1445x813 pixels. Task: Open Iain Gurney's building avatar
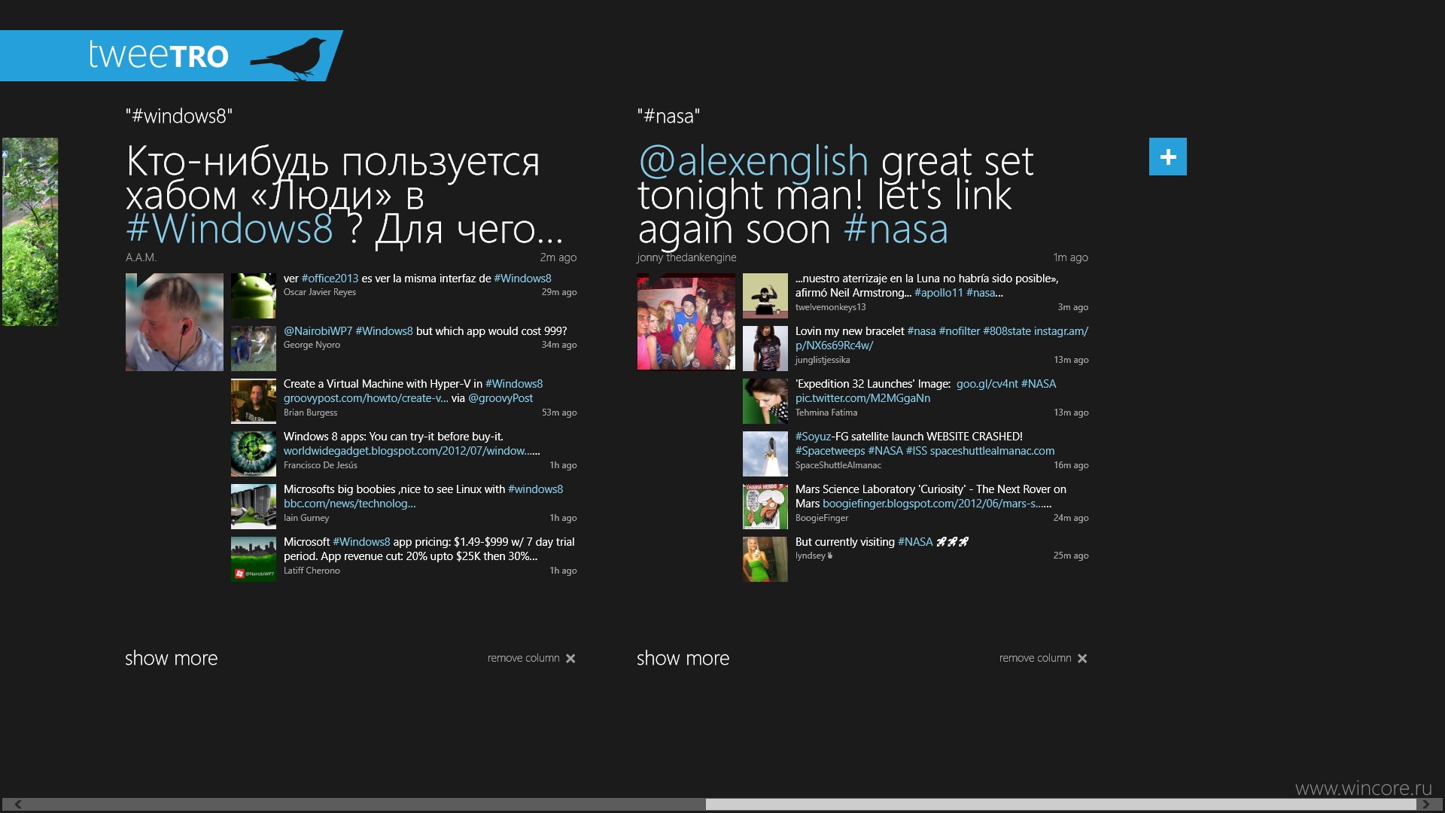pyautogui.click(x=254, y=507)
